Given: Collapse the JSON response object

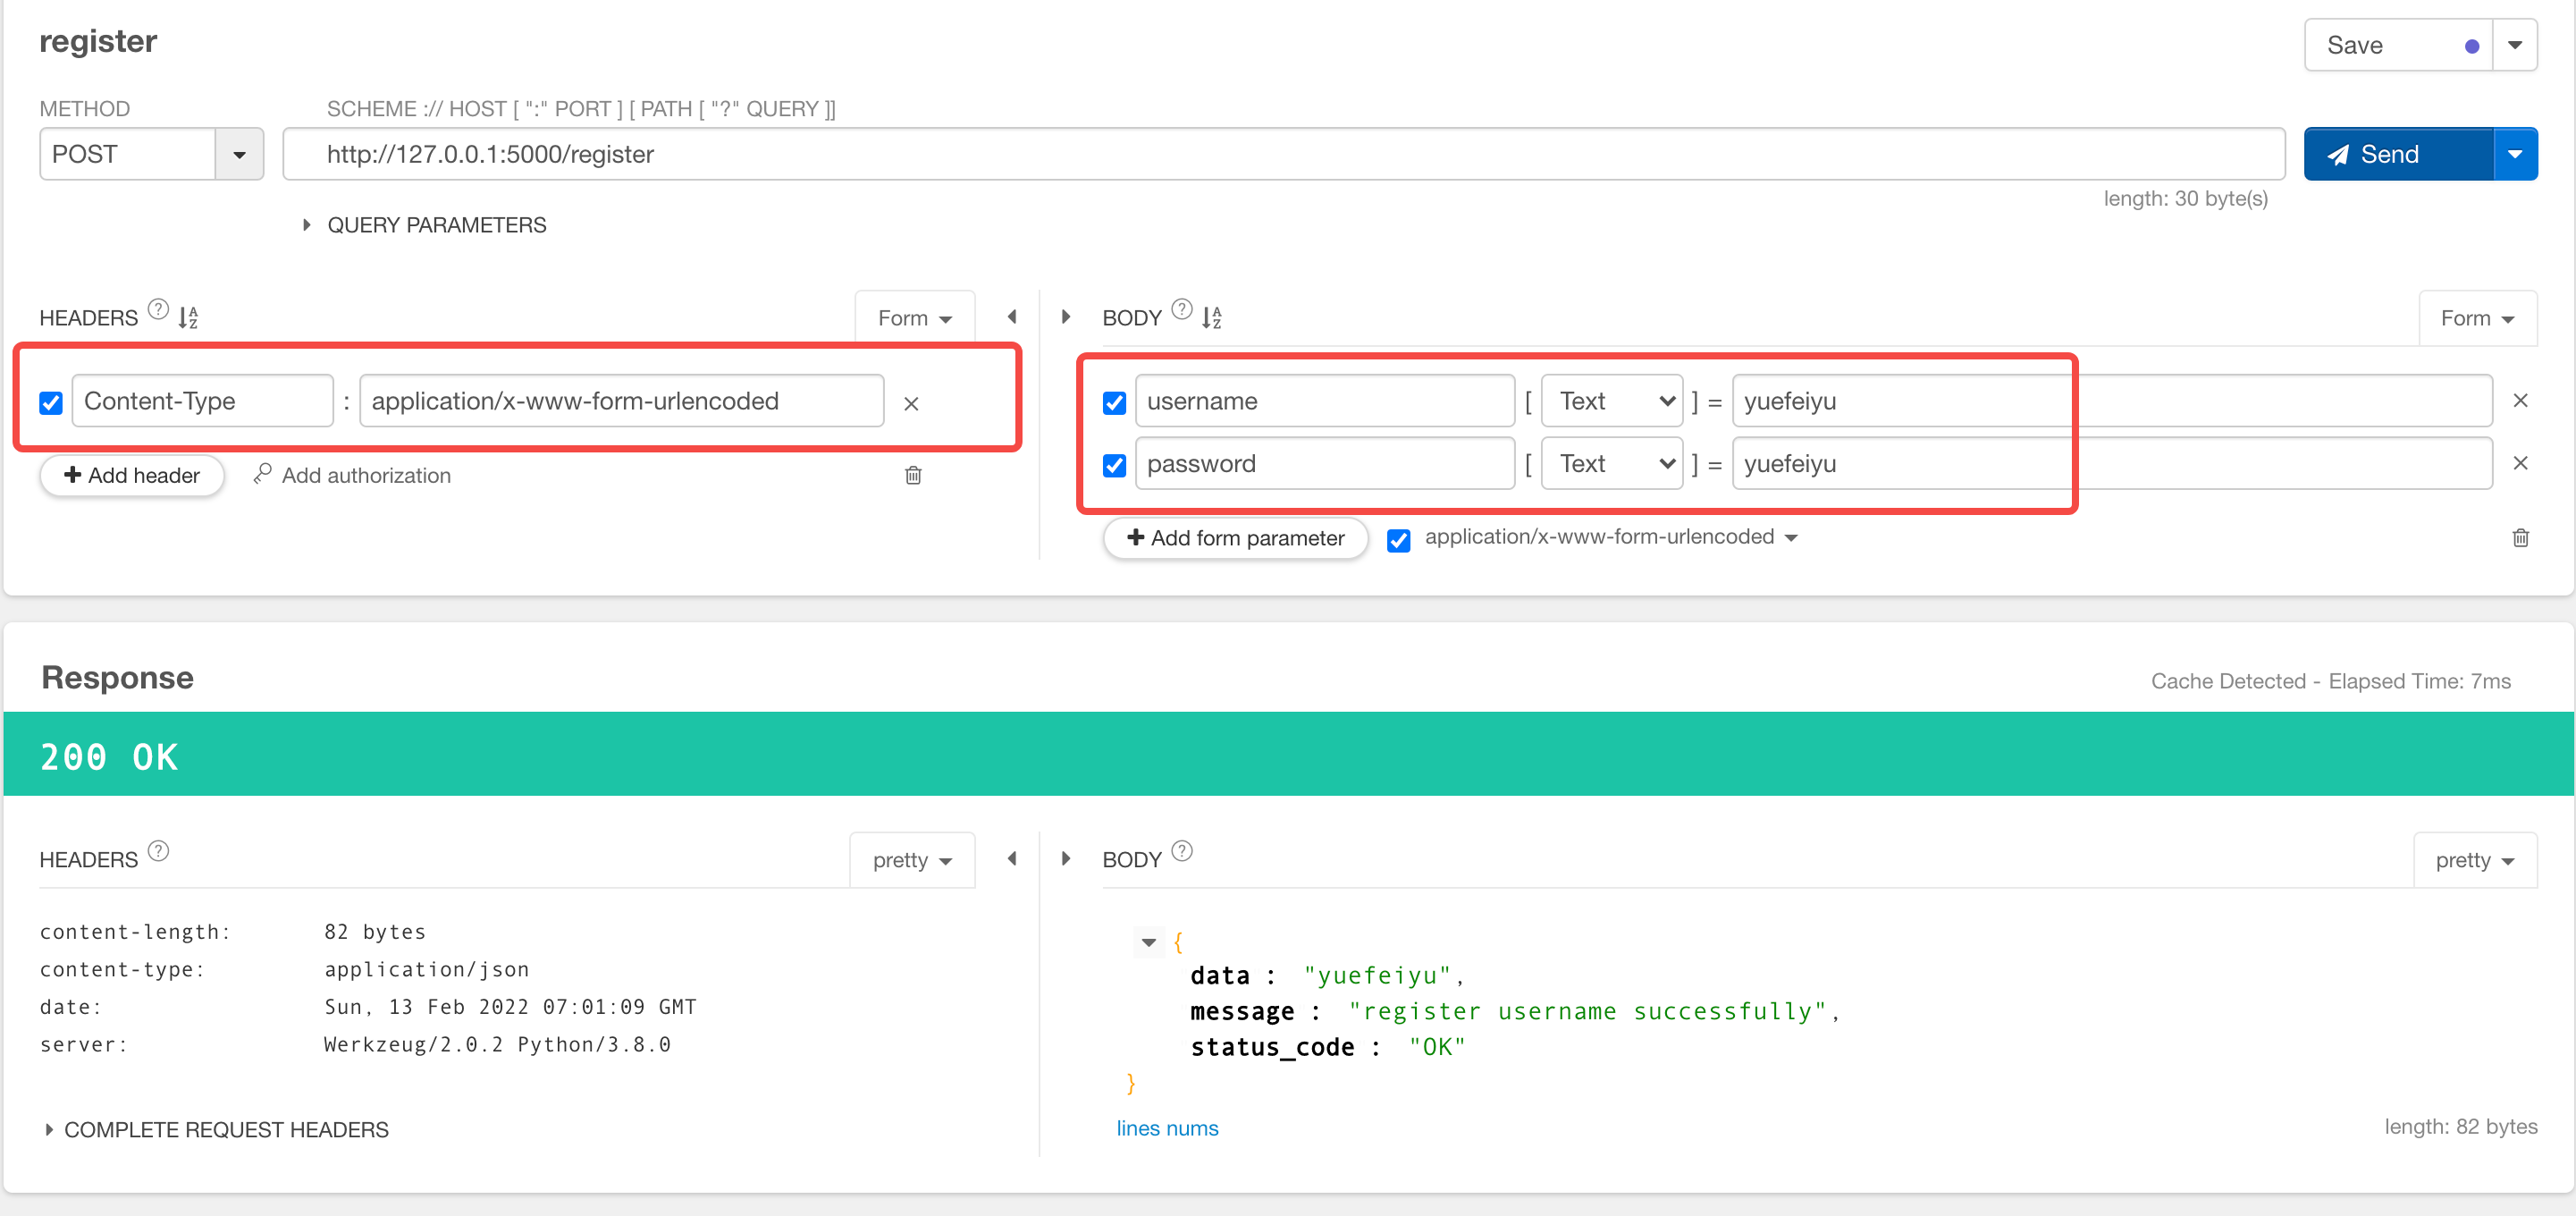Looking at the screenshot, I should click(1149, 942).
